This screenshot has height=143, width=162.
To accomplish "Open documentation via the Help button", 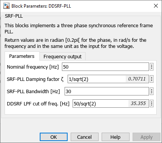I will coord(115,137).
